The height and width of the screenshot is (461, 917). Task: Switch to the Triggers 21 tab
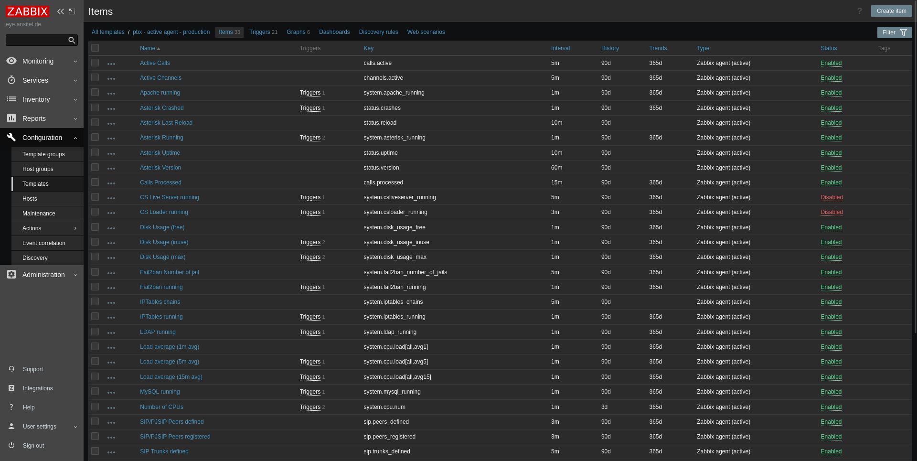pos(263,32)
